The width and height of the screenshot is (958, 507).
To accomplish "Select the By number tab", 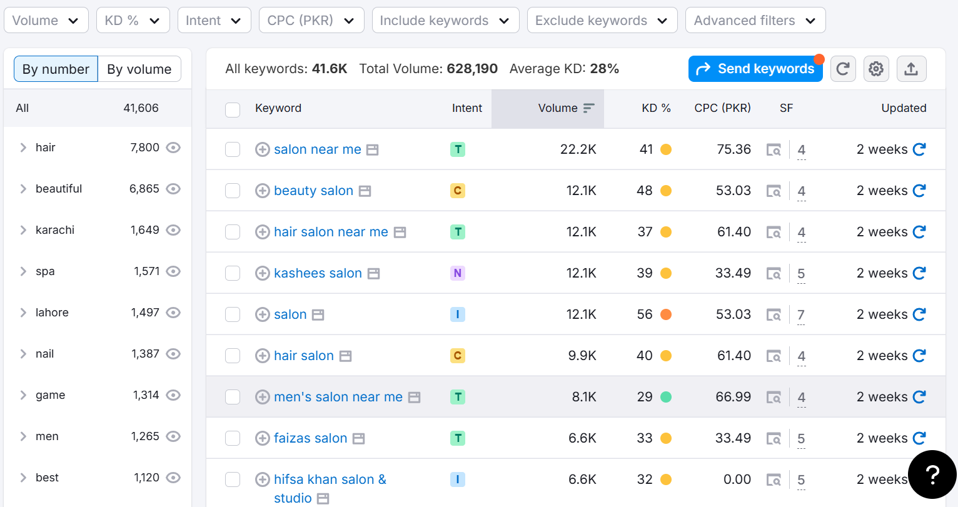I will [56, 69].
